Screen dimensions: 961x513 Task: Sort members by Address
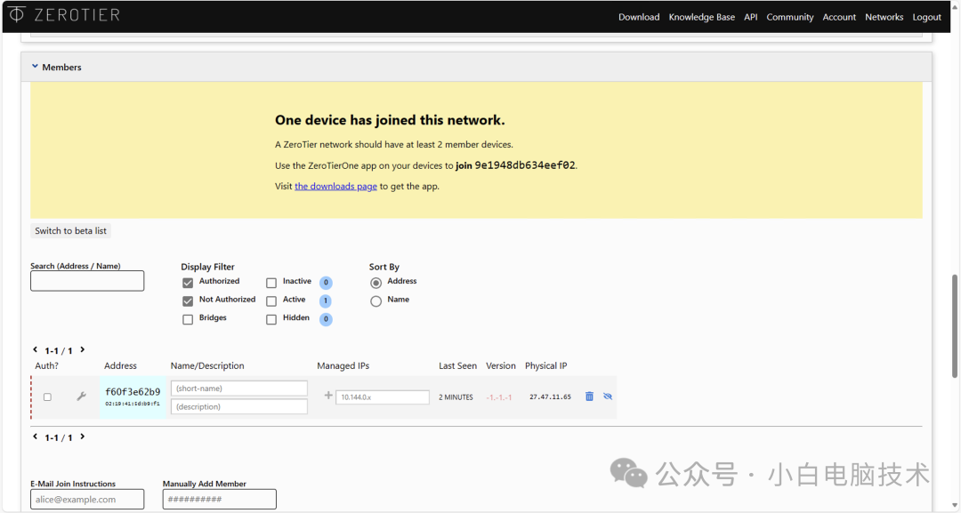(x=376, y=283)
